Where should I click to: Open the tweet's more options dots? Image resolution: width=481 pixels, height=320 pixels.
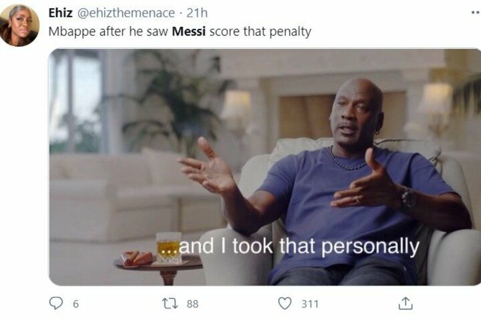476,13
